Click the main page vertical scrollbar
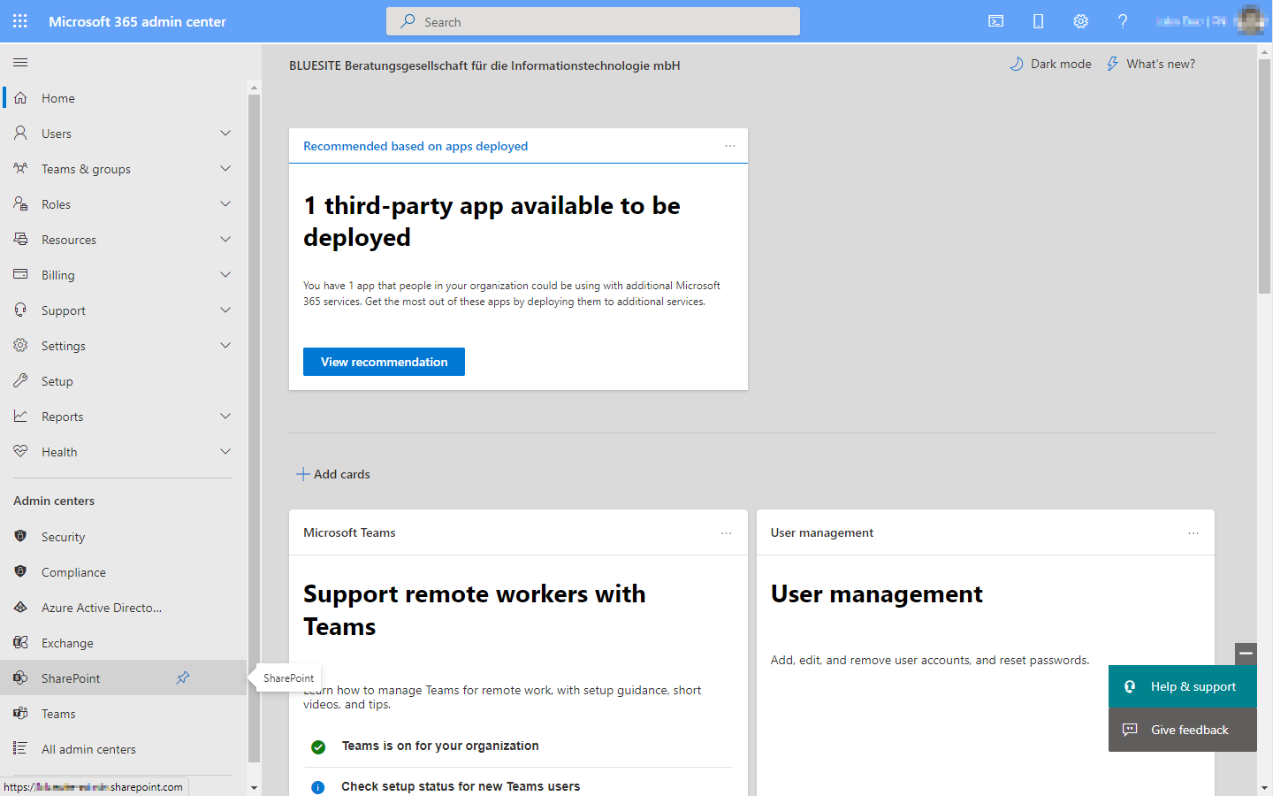Image resolution: width=1273 pixels, height=796 pixels. tap(1264, 177)
